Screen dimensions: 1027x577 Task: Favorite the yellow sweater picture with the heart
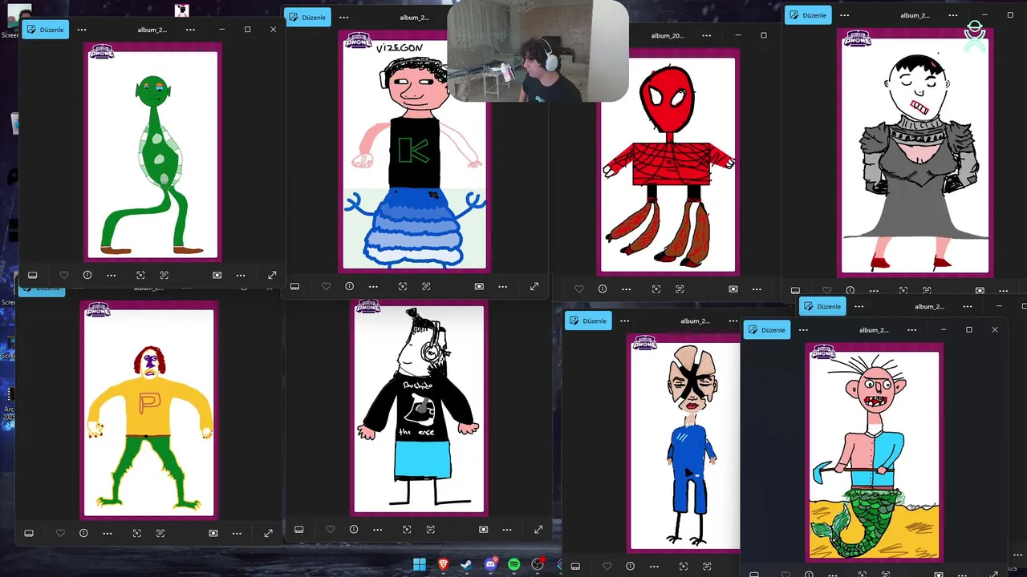[x=60, y=533]
